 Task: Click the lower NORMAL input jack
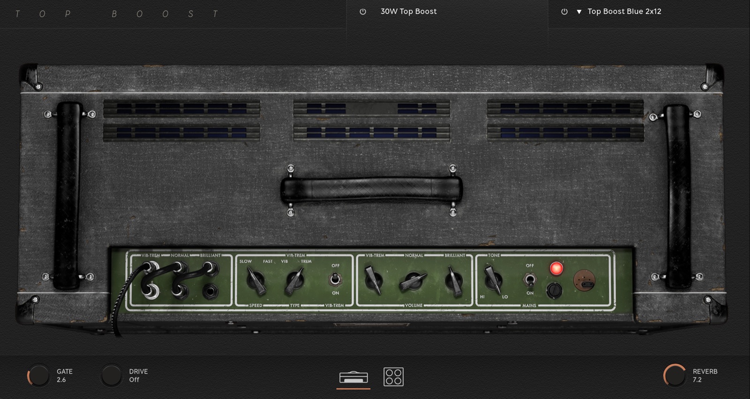180,291
